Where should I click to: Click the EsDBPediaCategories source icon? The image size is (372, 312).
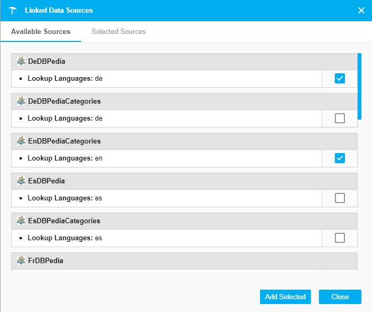(x=21, y=221)
